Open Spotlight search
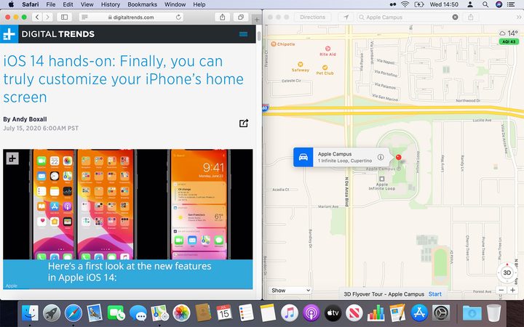 485,4
